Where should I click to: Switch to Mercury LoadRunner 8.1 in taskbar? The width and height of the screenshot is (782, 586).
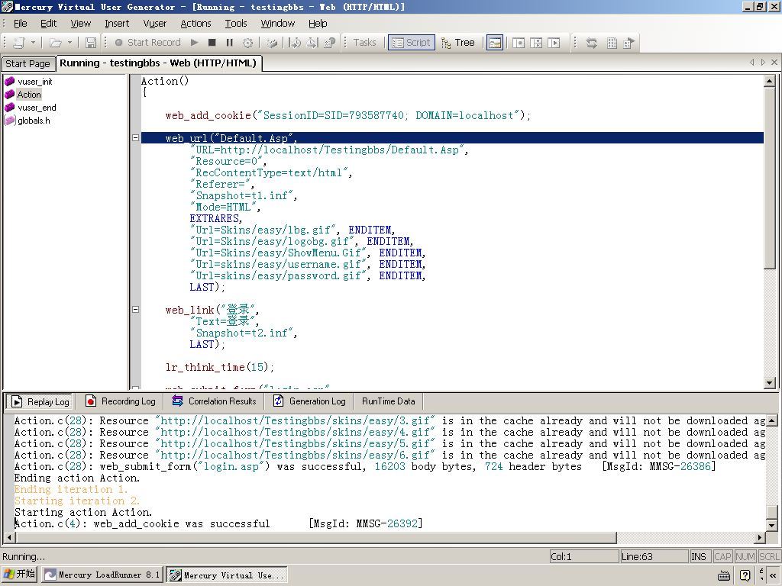102,575
